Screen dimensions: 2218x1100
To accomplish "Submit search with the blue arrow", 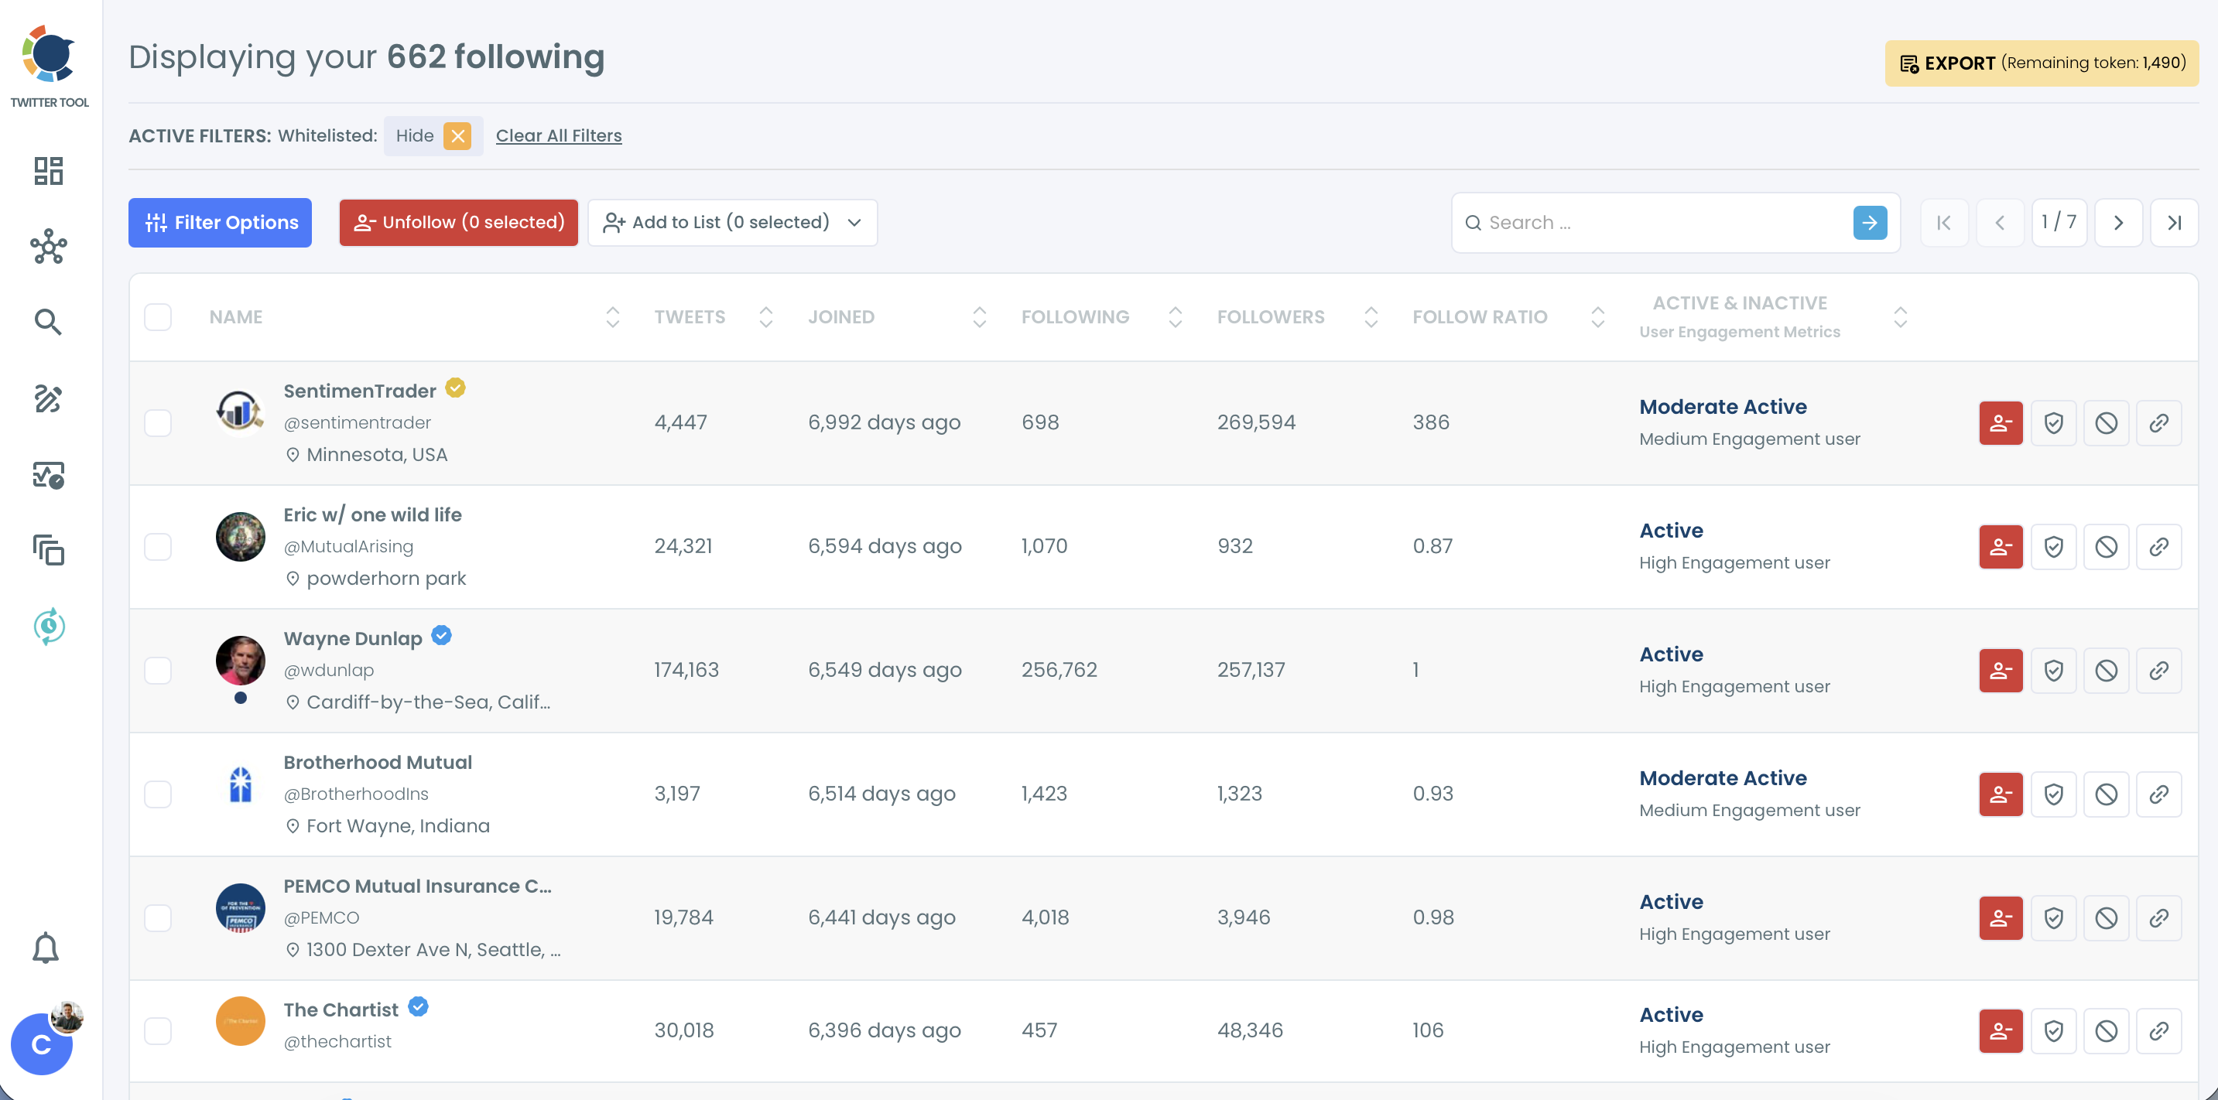I will pyautogui.click(x=1869, y=222).
